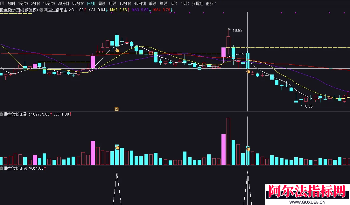Click the tallest red volume bar
This screenshot has height=205, width=350.
pyautogui.click(x=228, y=141)
